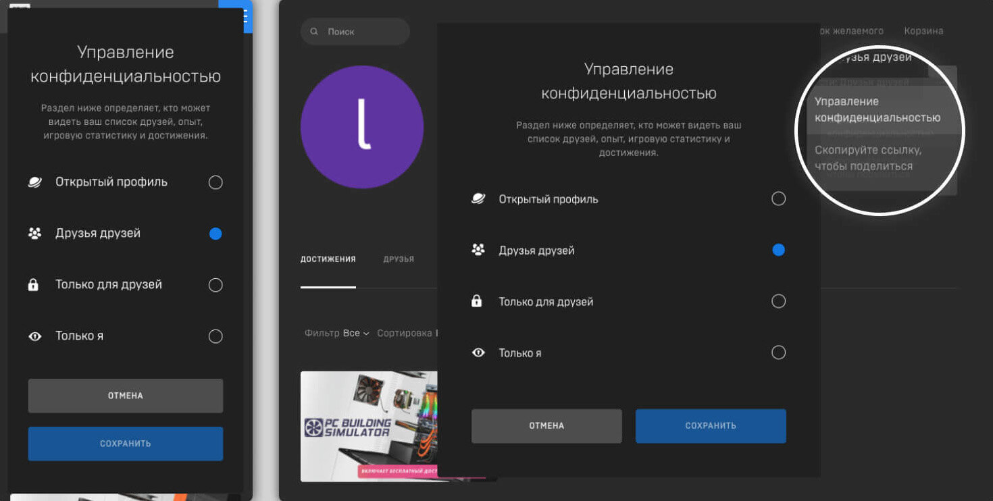The image size is (993, 501).
Task: Open the Управление конфиденциальностью menu entry
Action: click(x=877, y=109)
